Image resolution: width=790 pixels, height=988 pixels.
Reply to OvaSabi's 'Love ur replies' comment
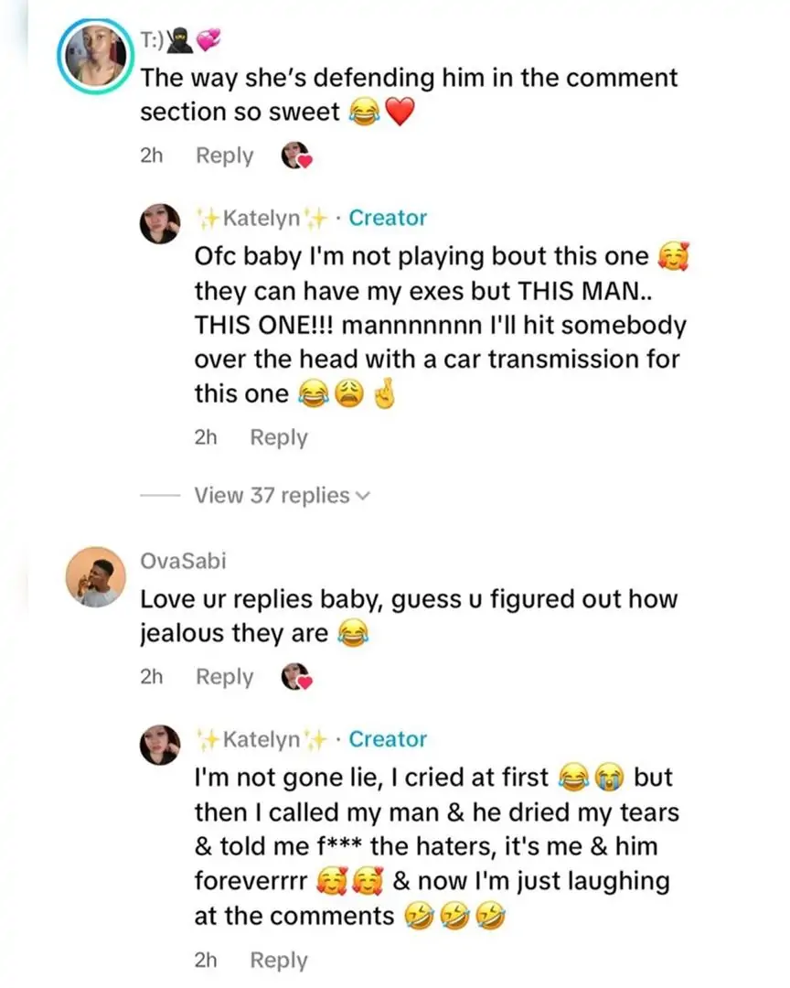click(224, 677)
